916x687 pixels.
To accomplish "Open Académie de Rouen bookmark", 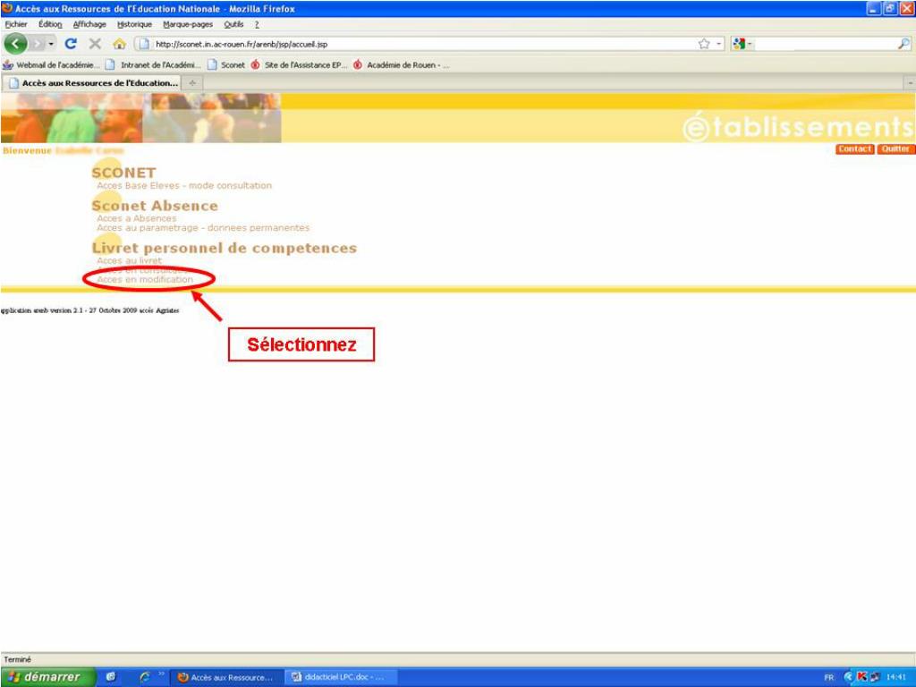I will tap(402, 64).
